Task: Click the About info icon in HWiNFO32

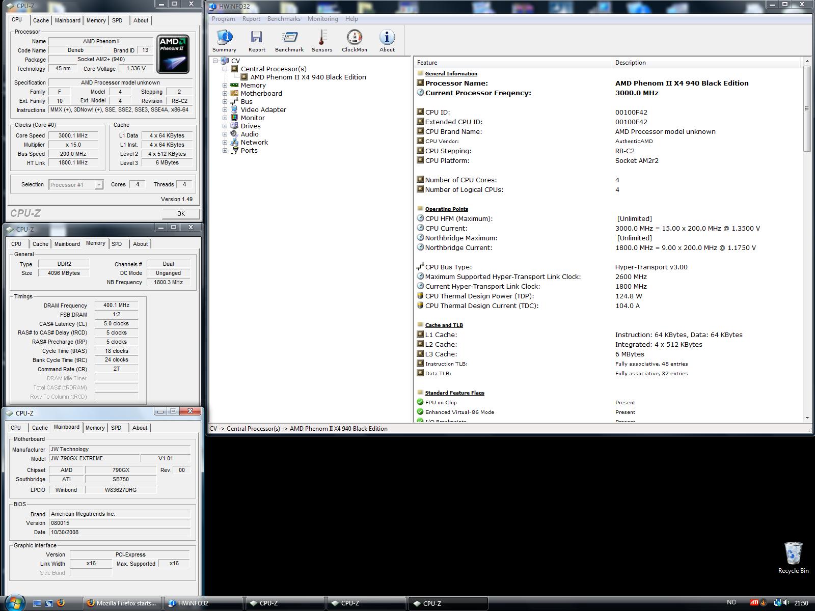Action: point(387,41)
